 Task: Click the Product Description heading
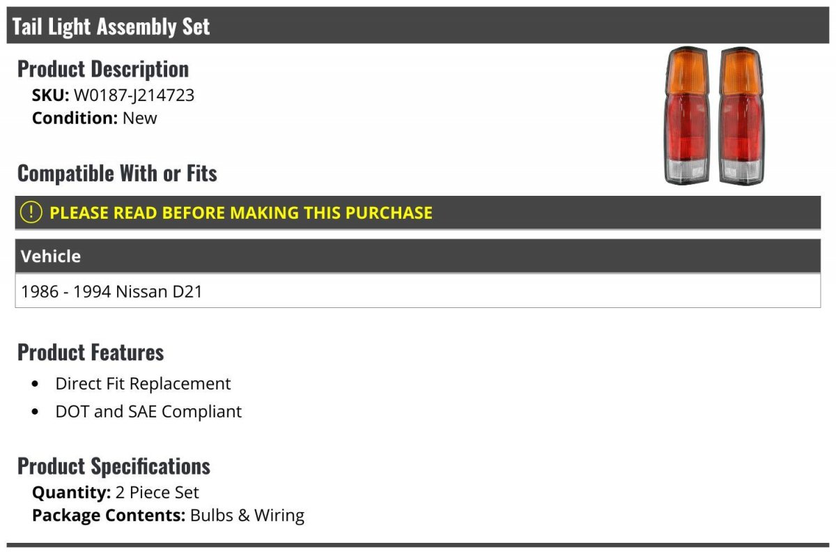(x=103, y=68)
